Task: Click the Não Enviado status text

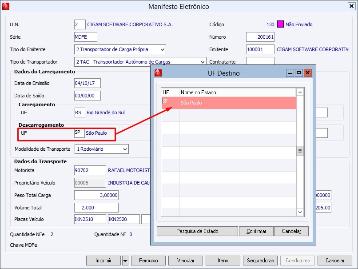Action: tap(299, 24)
